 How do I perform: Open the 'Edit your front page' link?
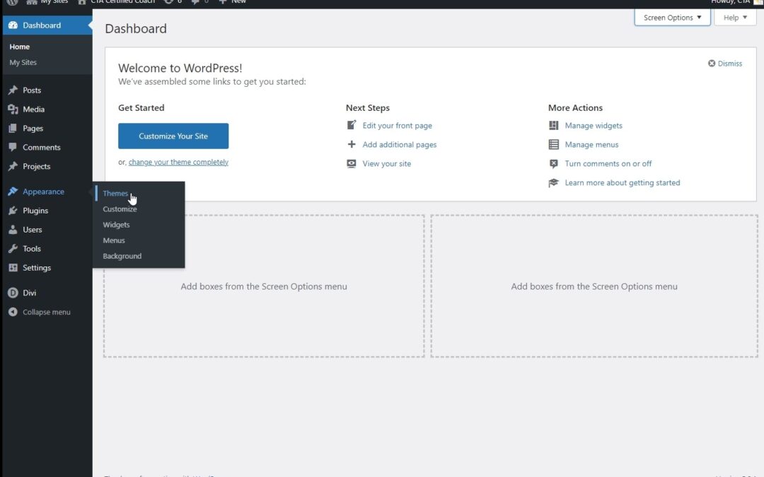point(397,126)
